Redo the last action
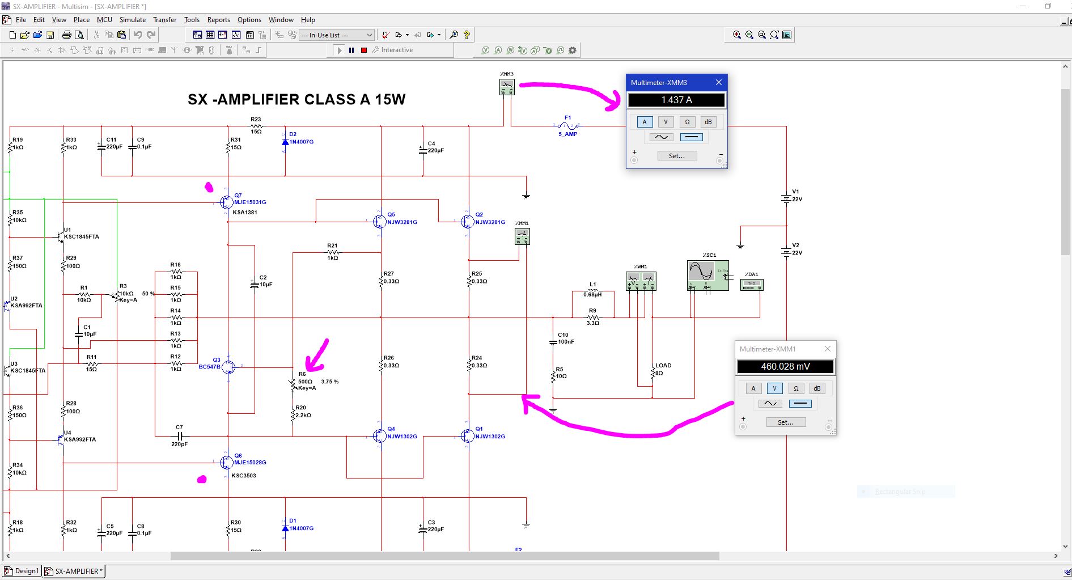 tap(151, 35)
